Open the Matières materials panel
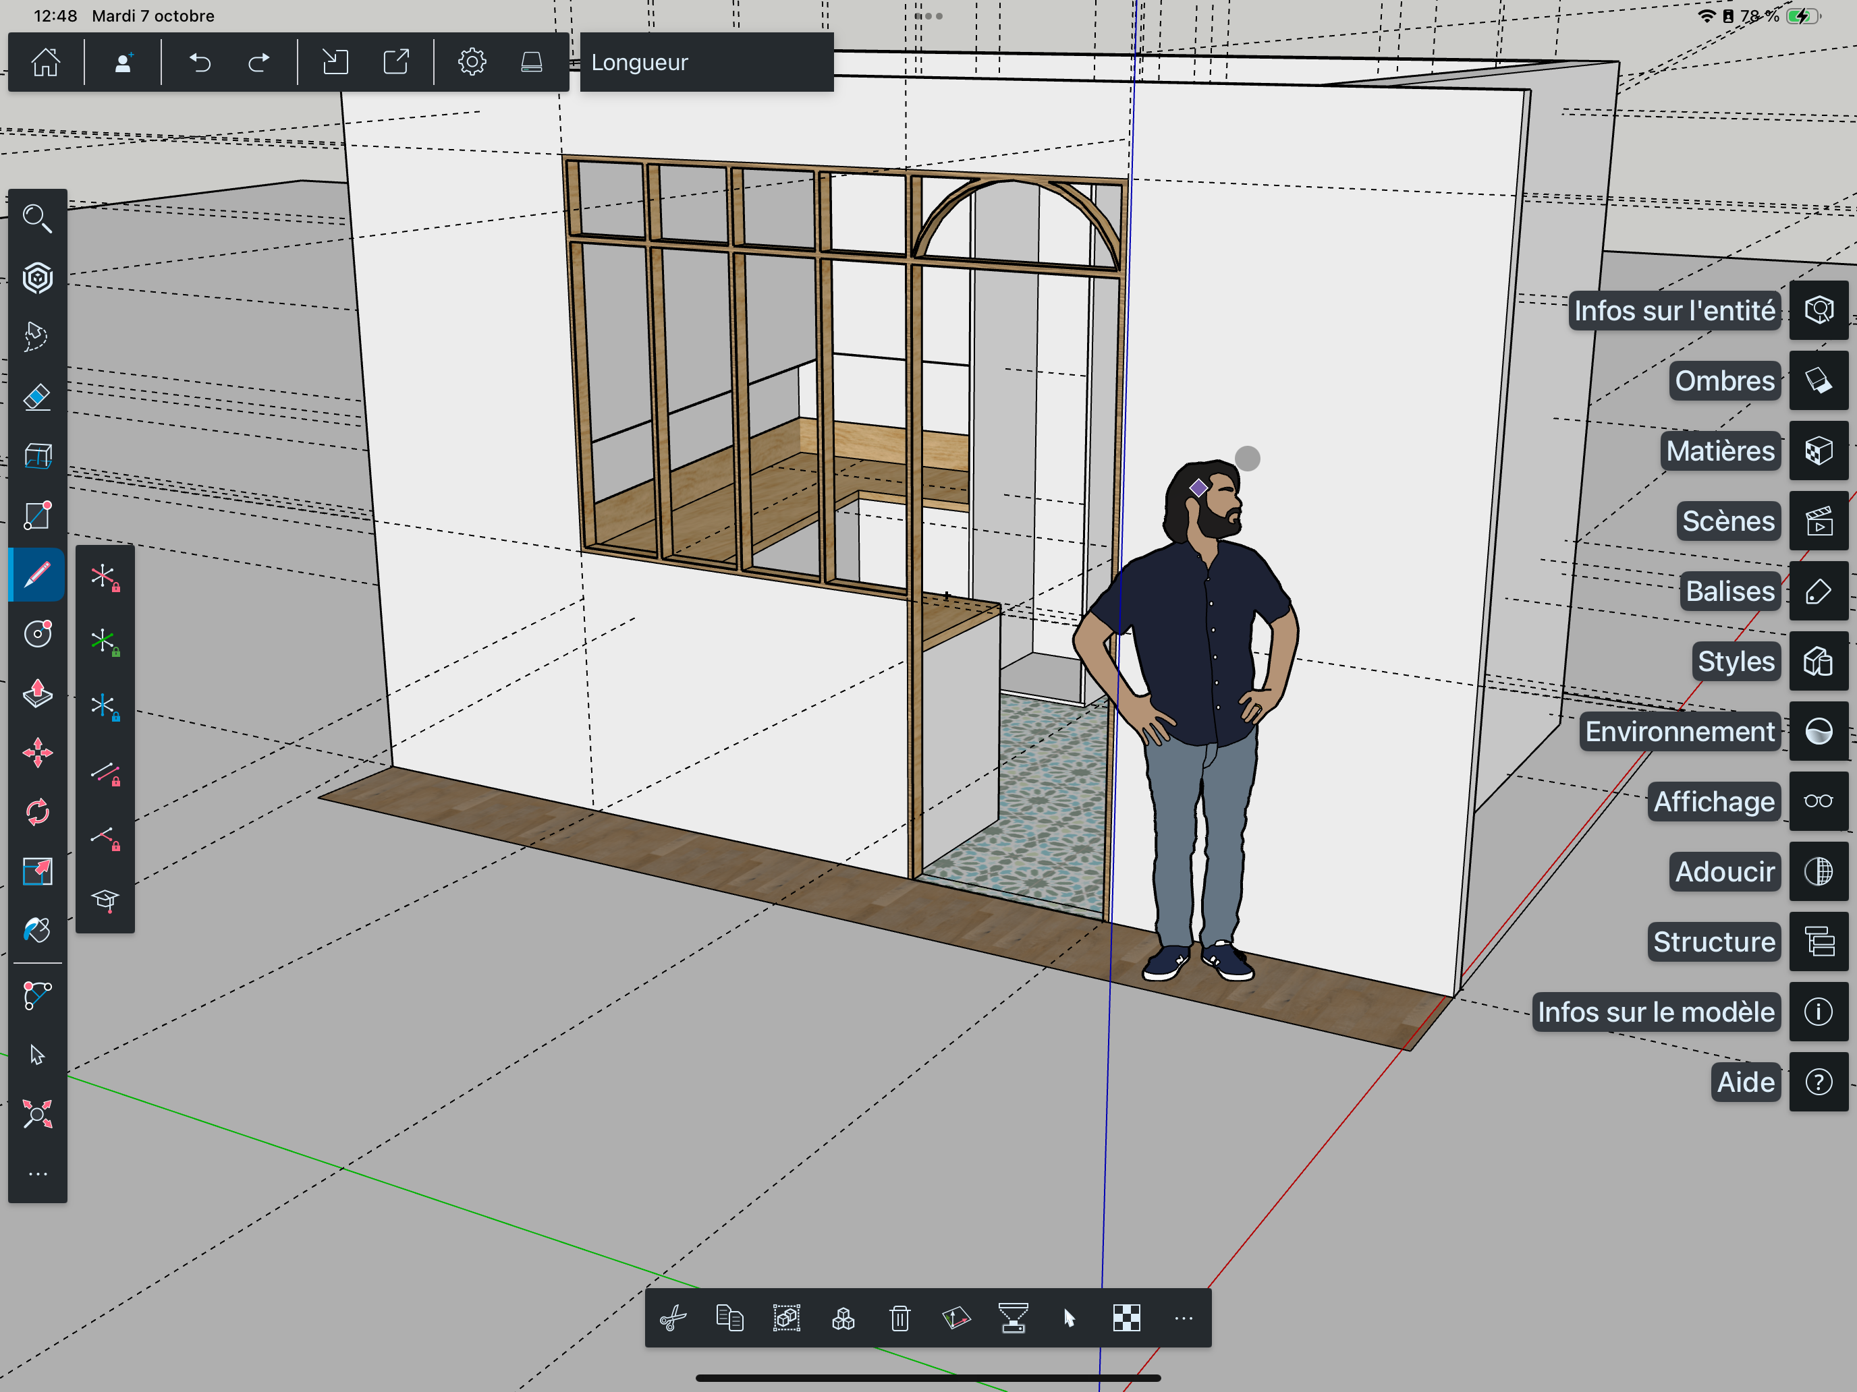 (1819, 451)
